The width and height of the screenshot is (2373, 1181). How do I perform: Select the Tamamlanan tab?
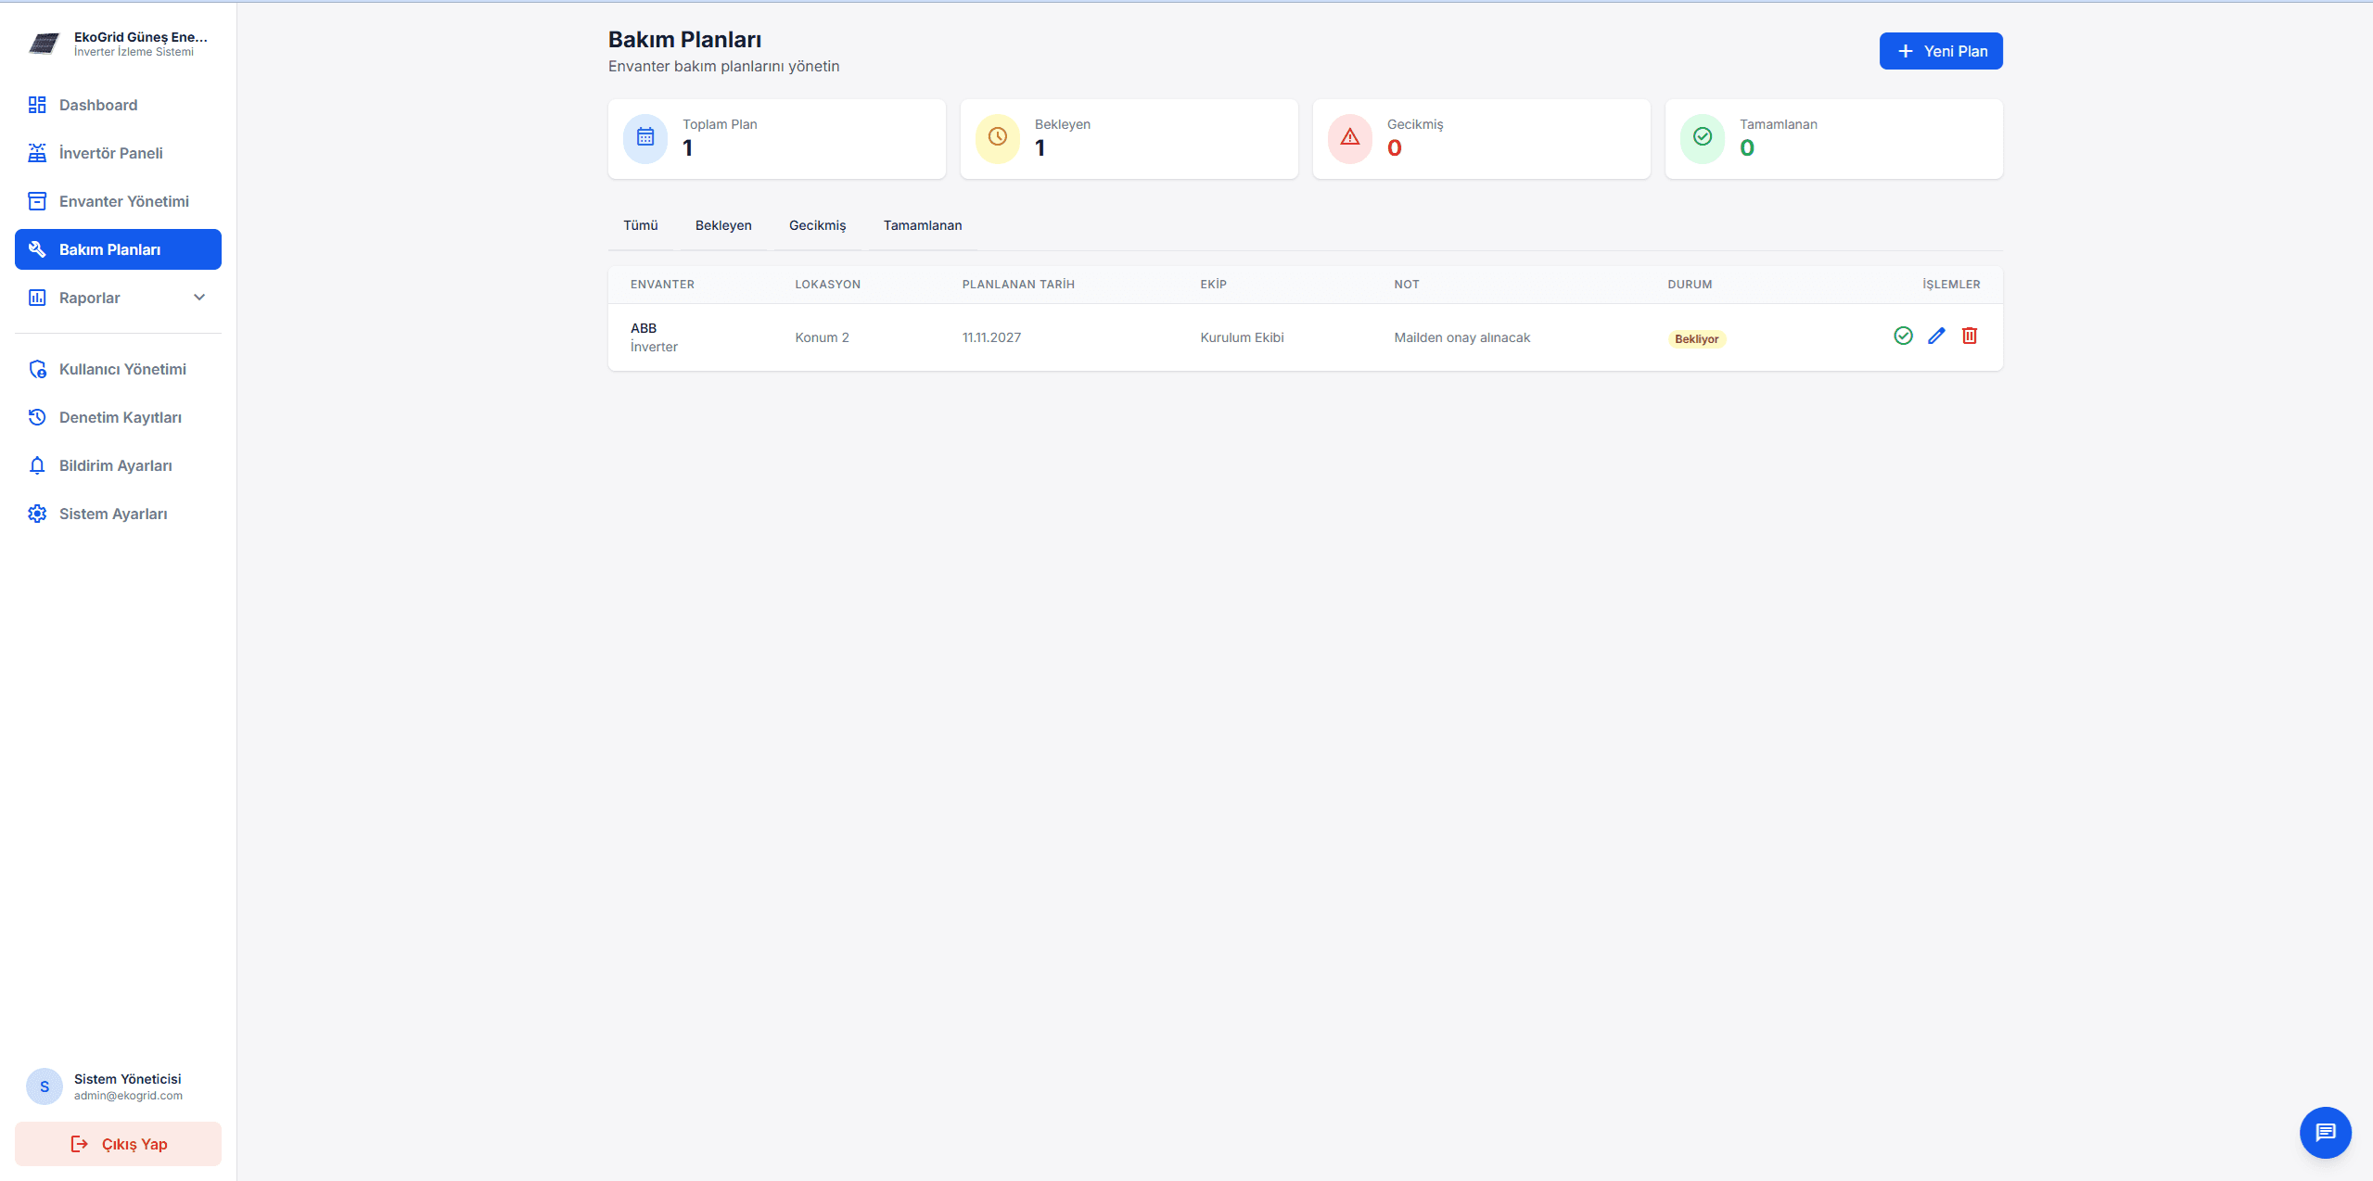click(922, 225)
